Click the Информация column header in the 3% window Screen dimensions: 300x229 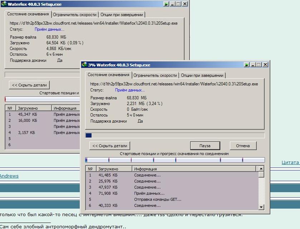click(194, 169)
